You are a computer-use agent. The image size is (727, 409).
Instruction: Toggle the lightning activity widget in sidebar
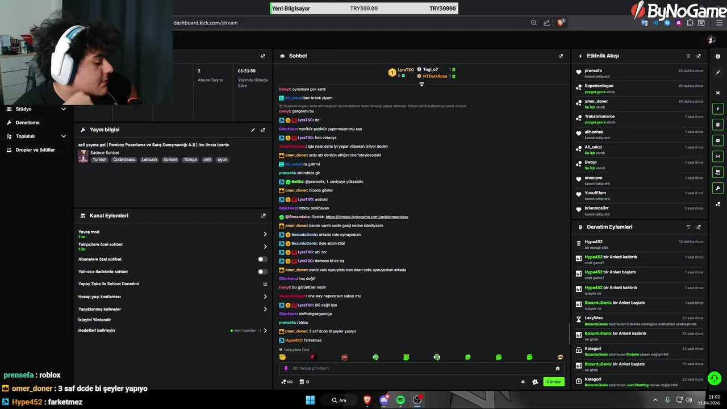coord(718,108)
